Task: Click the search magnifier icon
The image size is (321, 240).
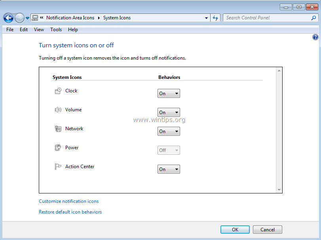Action: (314, 18)
